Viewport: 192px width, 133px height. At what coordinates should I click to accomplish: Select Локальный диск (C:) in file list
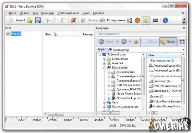(x=165, y=66)
